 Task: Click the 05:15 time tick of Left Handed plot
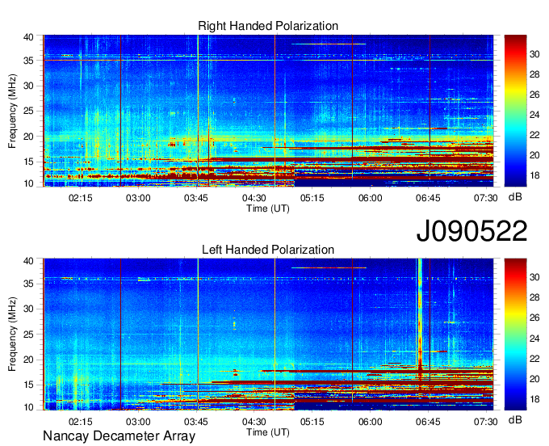(312, 422)
